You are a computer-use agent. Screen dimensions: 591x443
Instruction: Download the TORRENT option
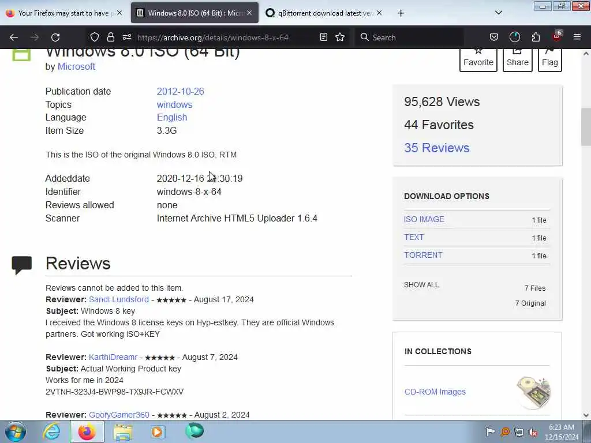coord(423,255)
